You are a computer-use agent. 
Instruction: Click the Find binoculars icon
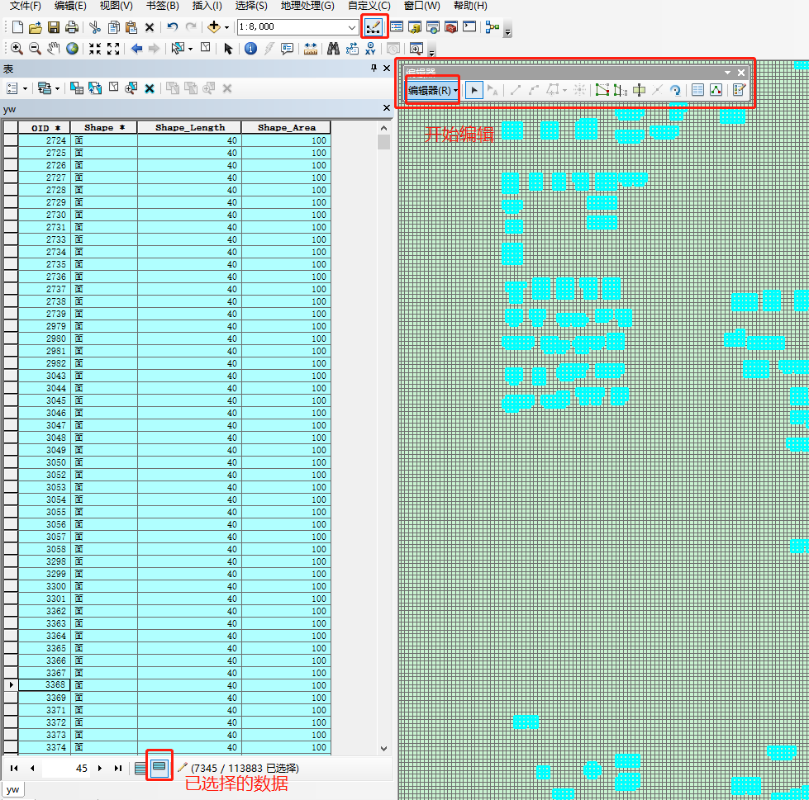click(333, 49)
